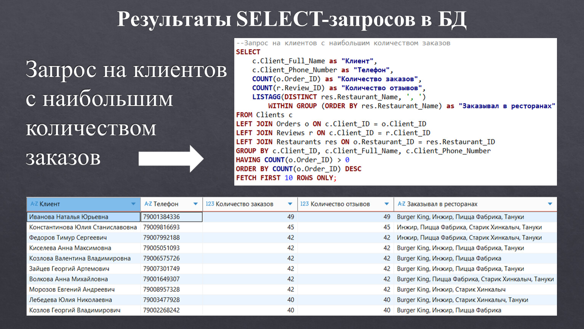Click the large white right-pointing arrow
The width and height of the screenshot is (584, 329).
[x=171, y=159]
